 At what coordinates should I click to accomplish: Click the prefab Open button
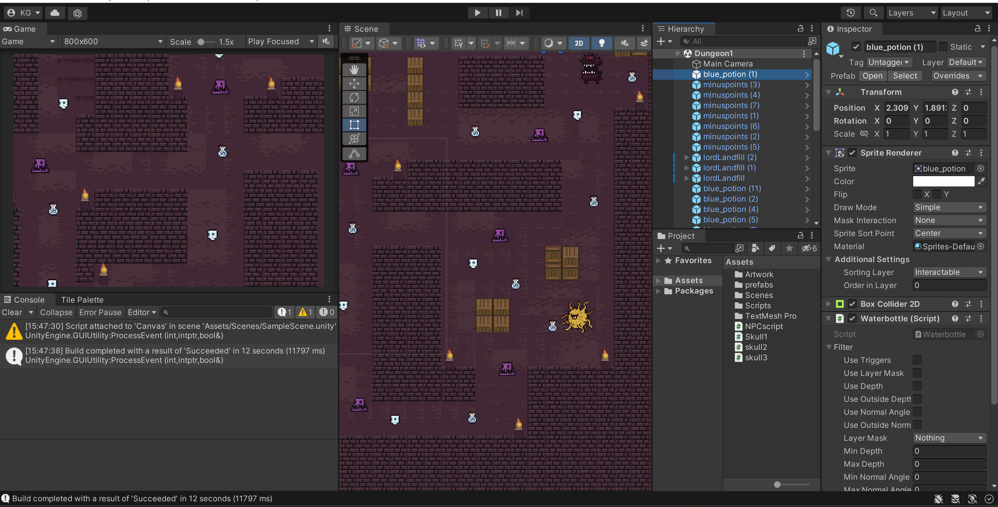click(x=872, y=76)
